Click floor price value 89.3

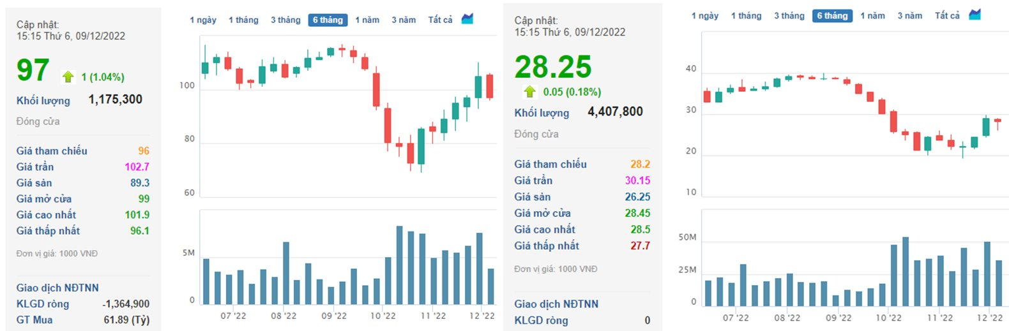(140, 183)
